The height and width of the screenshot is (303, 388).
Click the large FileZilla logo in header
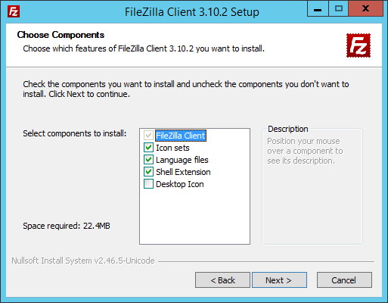point(359,45)
